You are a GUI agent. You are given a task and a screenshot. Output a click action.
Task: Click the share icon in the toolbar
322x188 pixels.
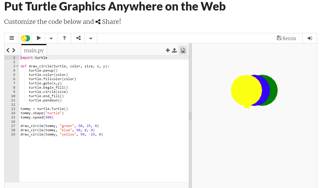point(78,38)
